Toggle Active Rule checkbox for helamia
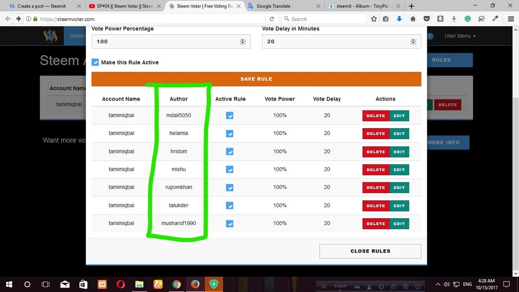Screen dimensions: 519x292 229,133
